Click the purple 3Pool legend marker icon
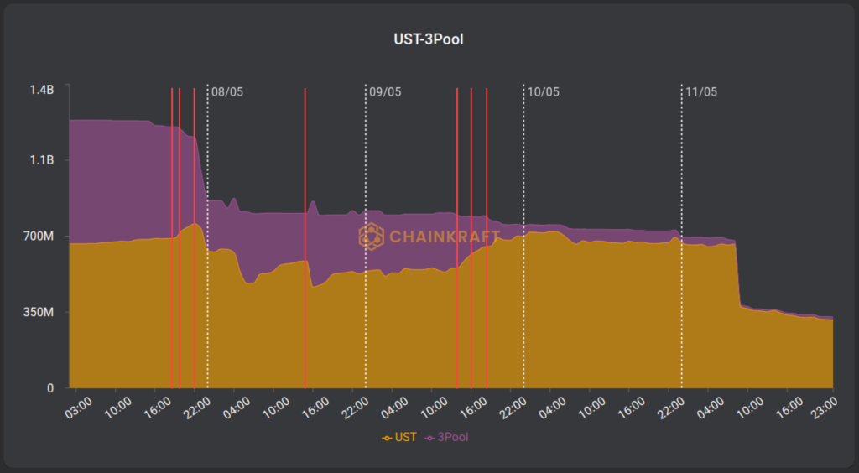This screenshot has height=473, width=859. coord(430,438)
